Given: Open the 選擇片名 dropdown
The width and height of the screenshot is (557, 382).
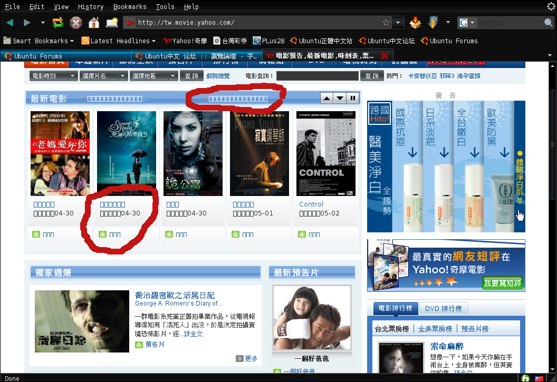Looking at the screenshot, I should (104, 75).
